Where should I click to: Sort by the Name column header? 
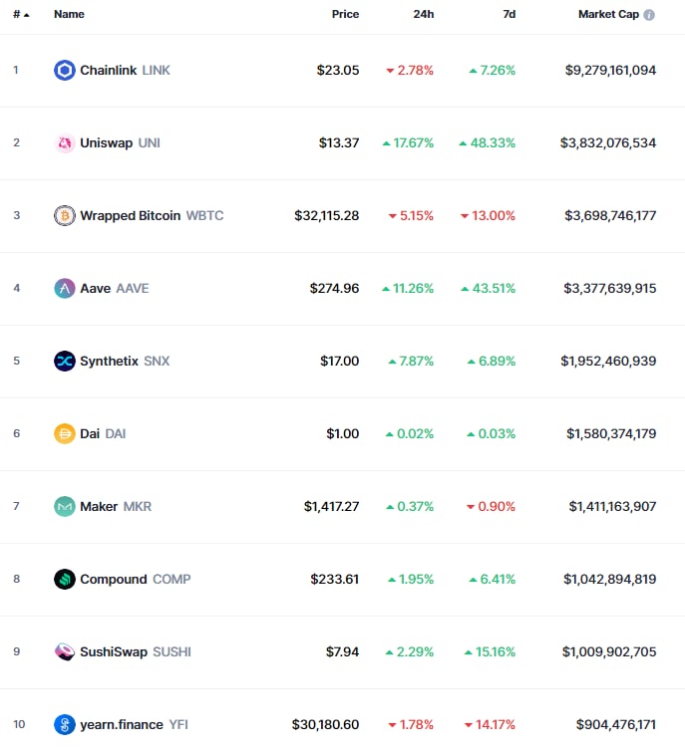pos(69,15)
